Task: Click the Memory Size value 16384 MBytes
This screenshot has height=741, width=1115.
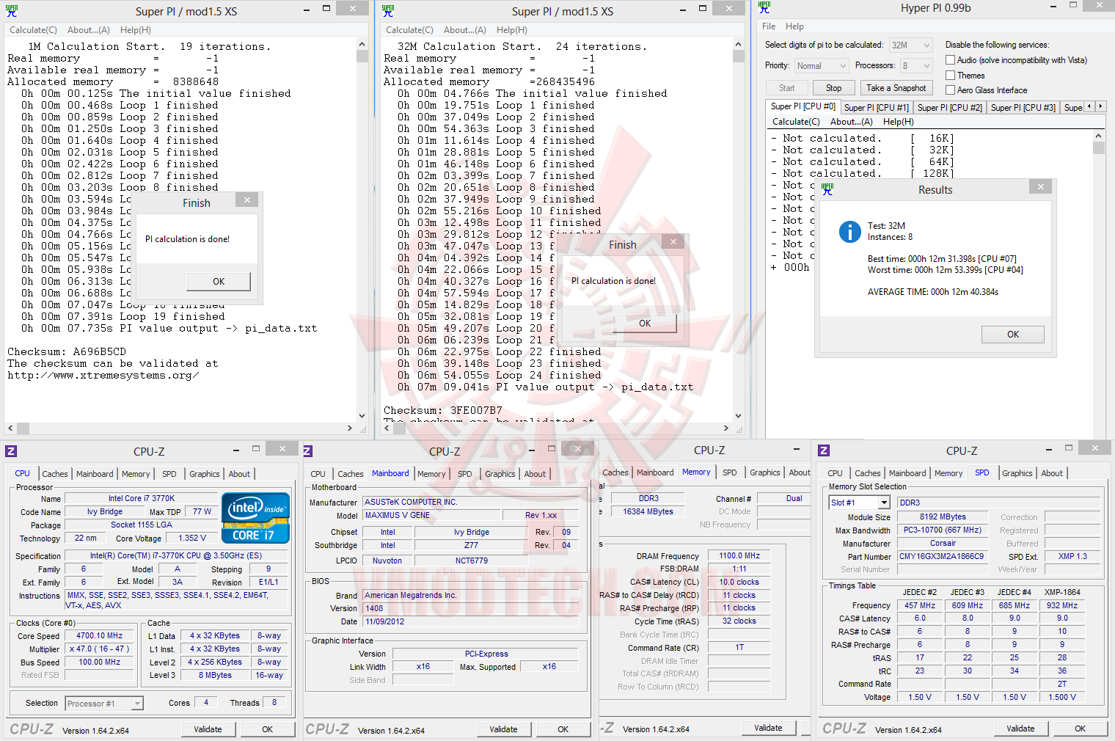Action: point(648,511)
